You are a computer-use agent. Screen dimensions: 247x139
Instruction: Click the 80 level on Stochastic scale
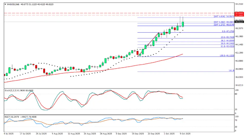pyautogui.click(x=236, y=94)
